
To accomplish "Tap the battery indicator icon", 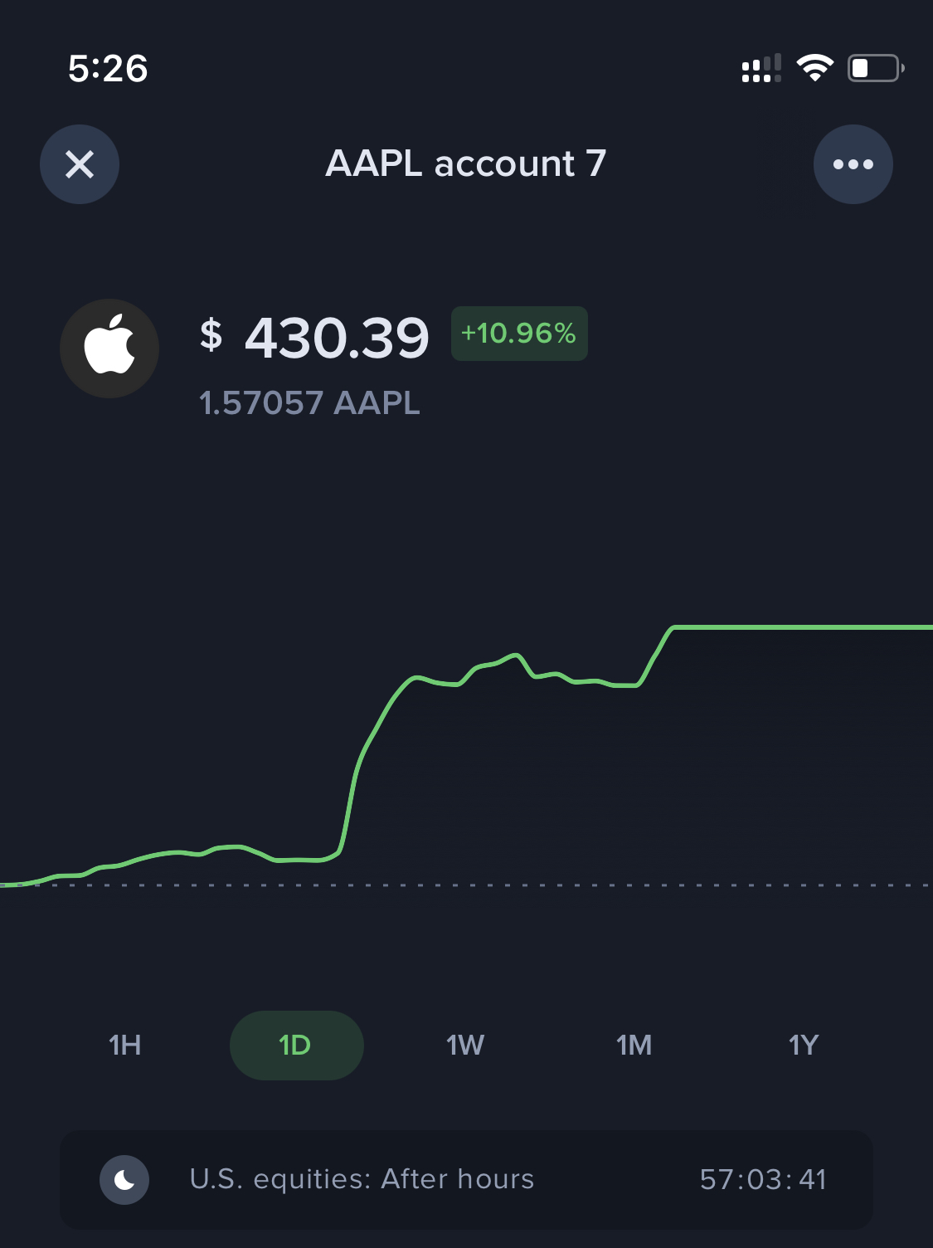I will [x=876, y=68].
